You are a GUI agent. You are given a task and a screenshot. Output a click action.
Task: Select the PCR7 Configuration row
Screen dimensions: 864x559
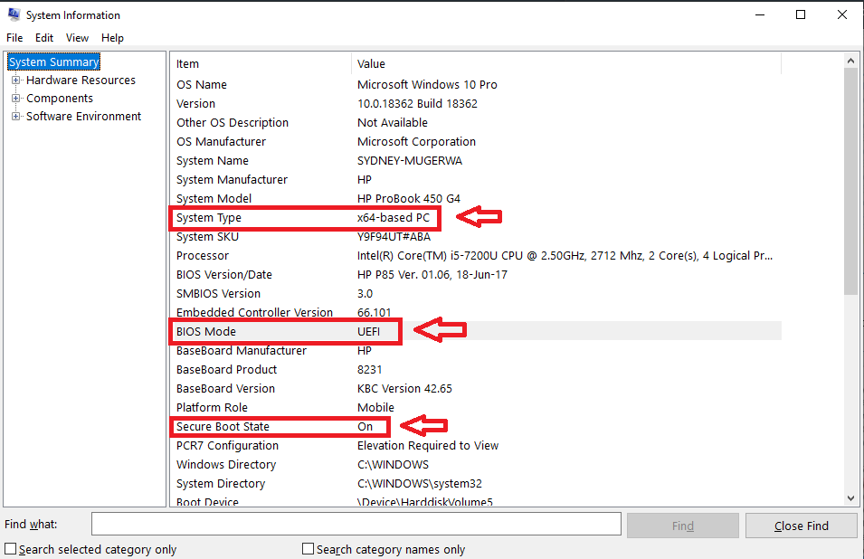tap(477, 446)
